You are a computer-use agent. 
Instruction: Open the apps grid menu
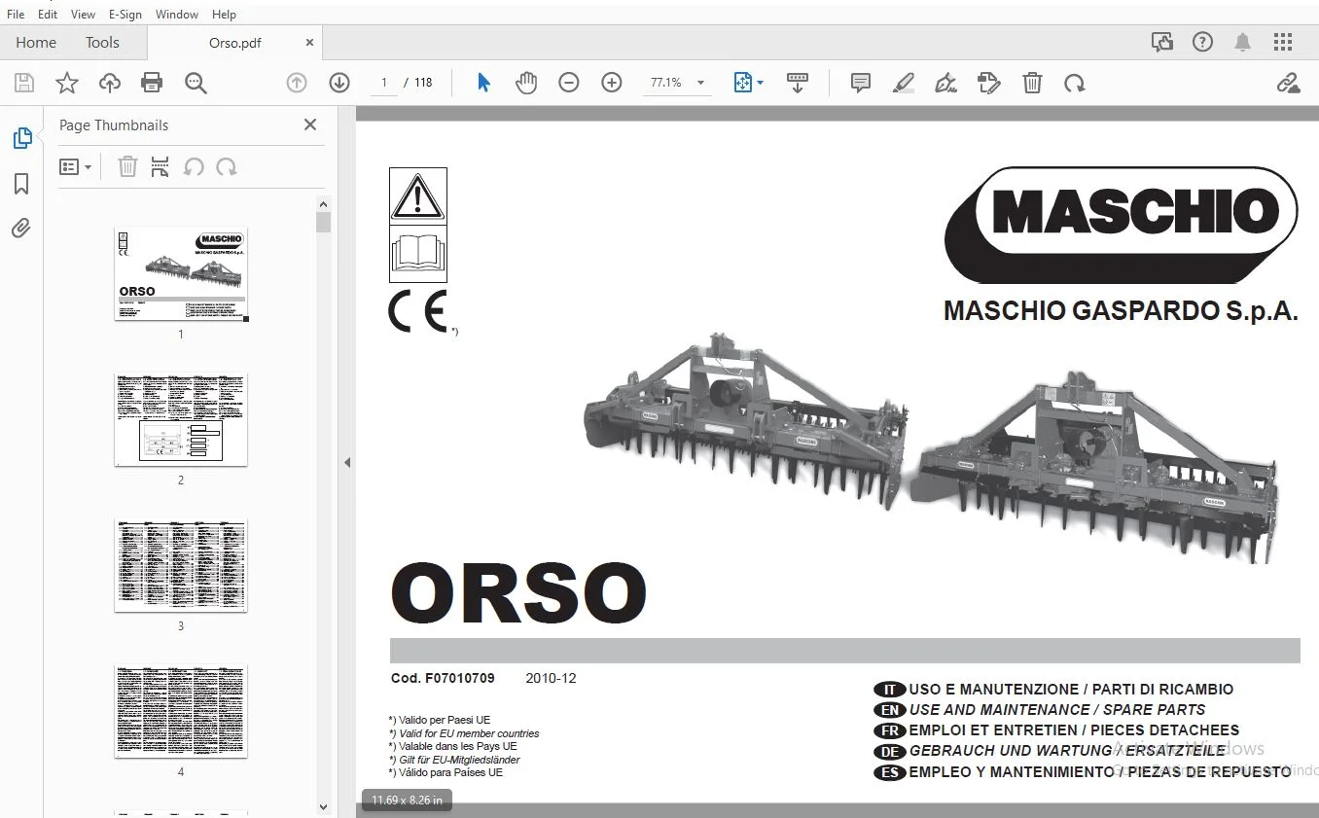click(1283, 42)
